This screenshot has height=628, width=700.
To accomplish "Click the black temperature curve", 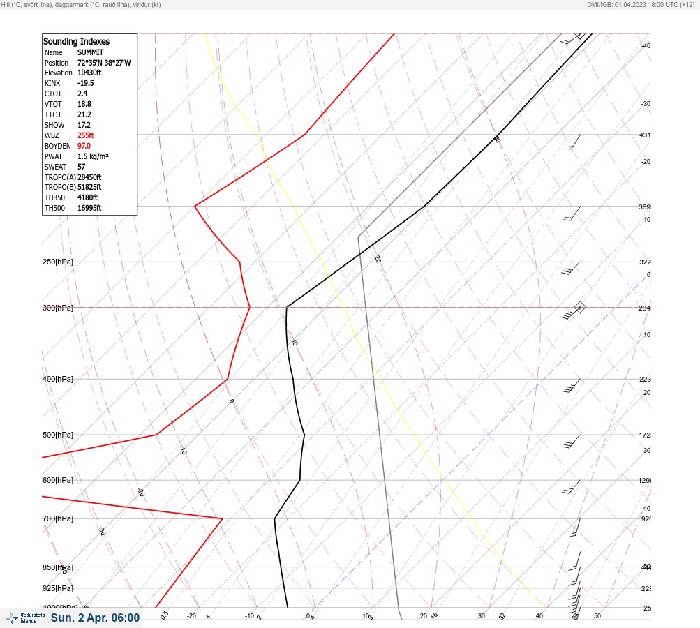I will click(293, 380).
